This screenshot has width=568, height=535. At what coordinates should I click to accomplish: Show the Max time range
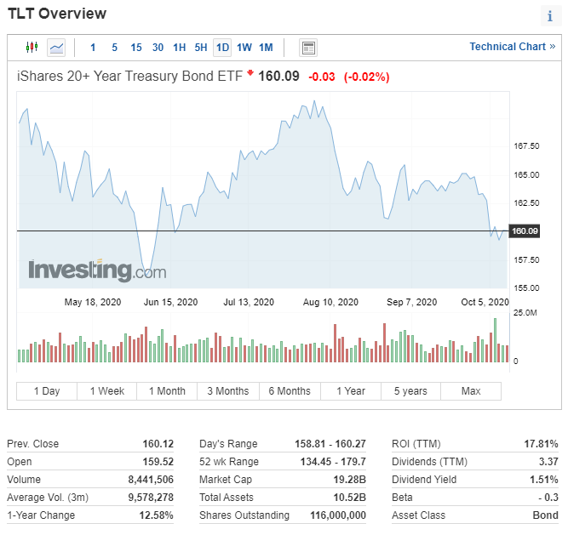471,391
